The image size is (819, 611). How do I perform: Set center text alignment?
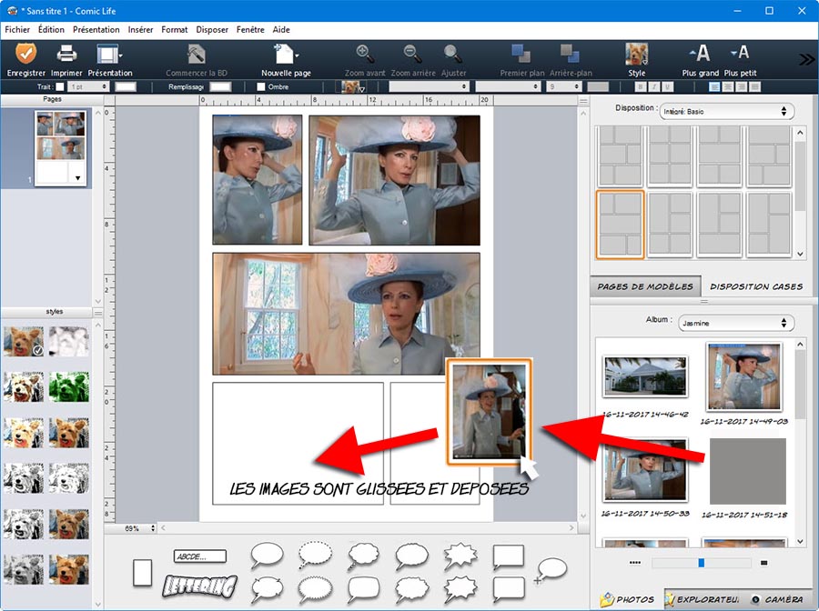point(728,86)
